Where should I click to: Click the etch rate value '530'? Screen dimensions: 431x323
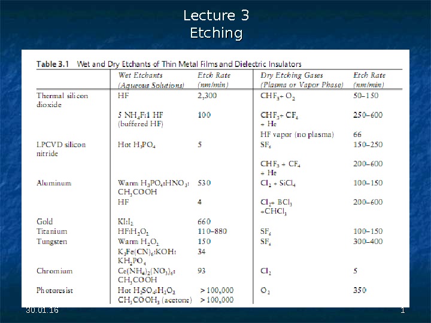204,183
